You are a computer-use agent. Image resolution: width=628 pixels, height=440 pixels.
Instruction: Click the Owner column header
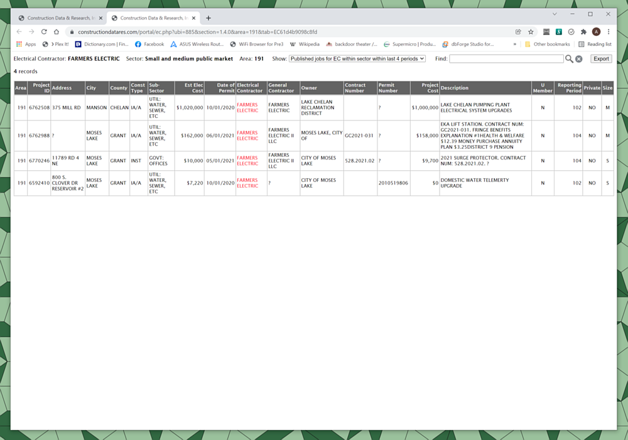click(322, 88)
